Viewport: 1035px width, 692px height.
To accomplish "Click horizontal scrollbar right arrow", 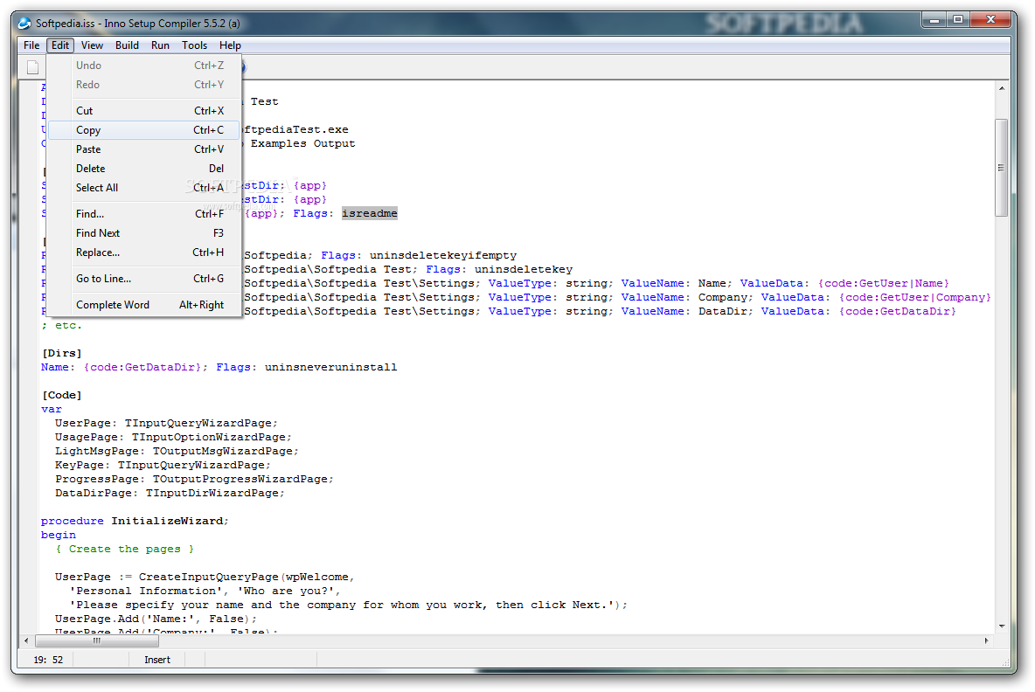I will (987, 640).
